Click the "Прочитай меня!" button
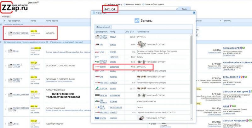This screenshot has width=252, height=128. pos(103,27)
